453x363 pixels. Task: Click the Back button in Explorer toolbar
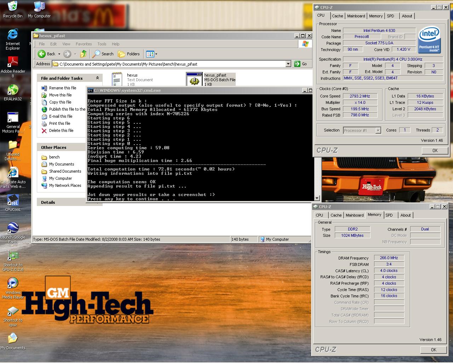pos(47,54)
